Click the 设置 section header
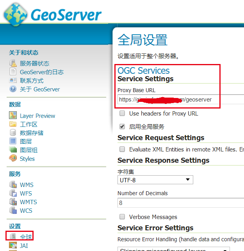 (15, 226)
